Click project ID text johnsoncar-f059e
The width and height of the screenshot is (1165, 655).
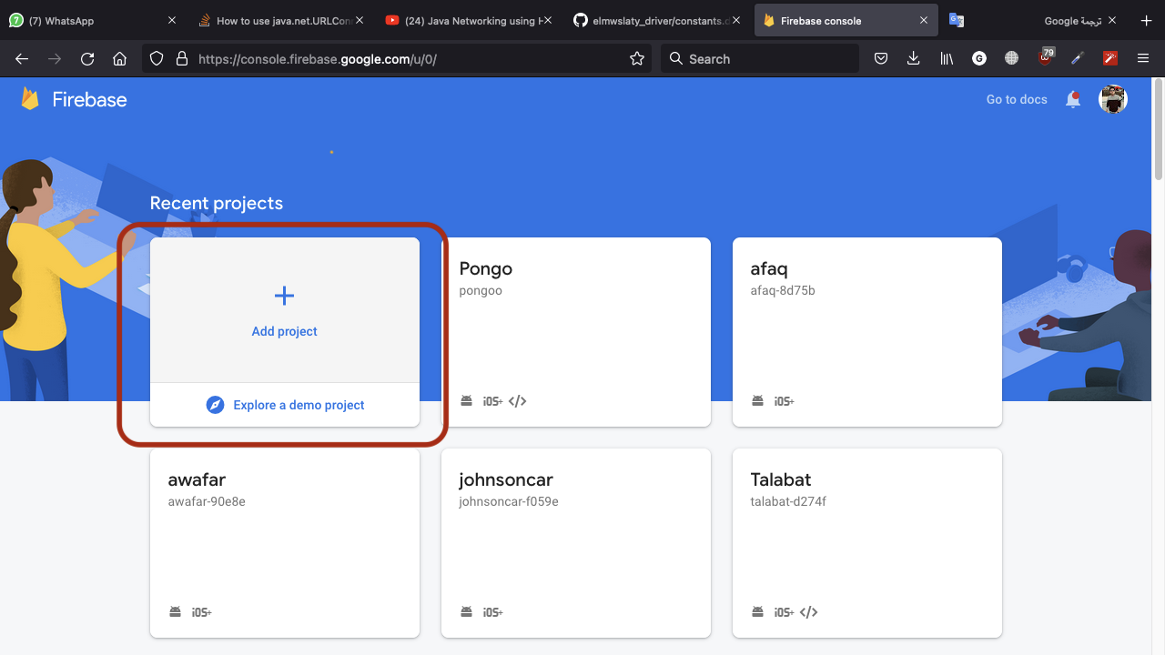pos(509,502)
